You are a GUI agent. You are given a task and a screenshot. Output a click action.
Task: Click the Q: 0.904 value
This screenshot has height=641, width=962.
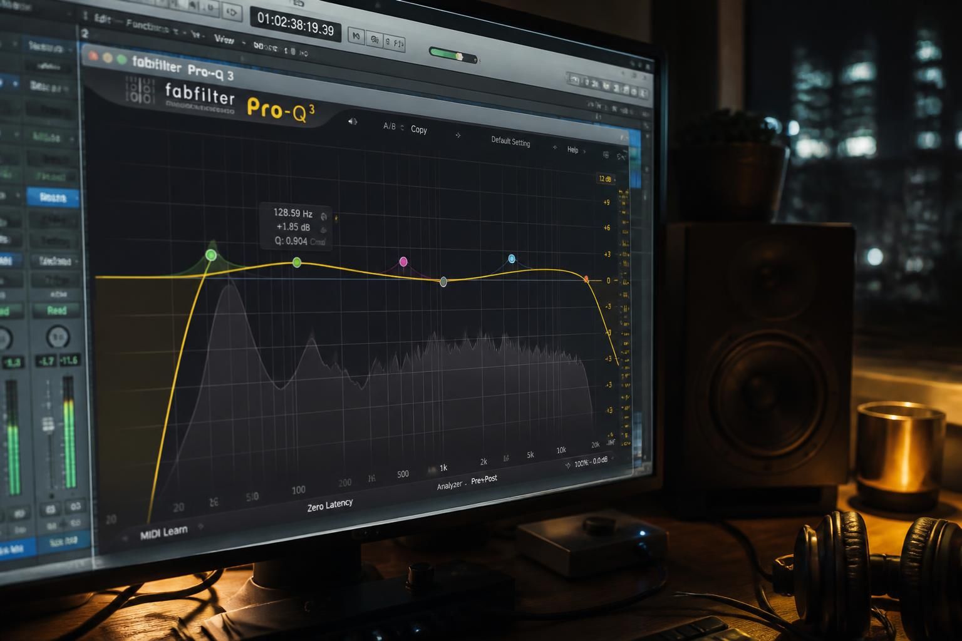[291, 240]
